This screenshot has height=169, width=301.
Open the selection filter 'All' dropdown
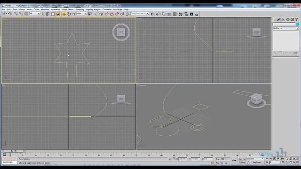coord(35,14)
